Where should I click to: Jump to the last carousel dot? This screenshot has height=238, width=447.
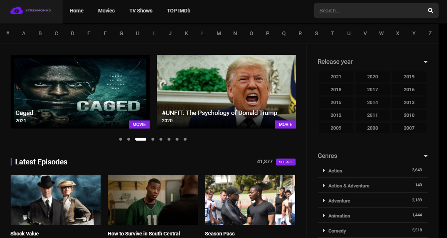185,139
